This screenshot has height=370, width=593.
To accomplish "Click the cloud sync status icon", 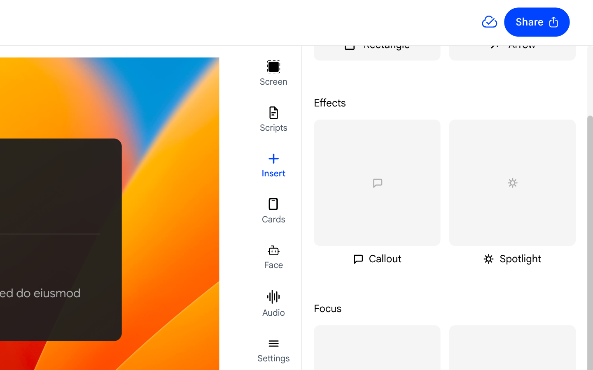I will (x=489, y=22).
